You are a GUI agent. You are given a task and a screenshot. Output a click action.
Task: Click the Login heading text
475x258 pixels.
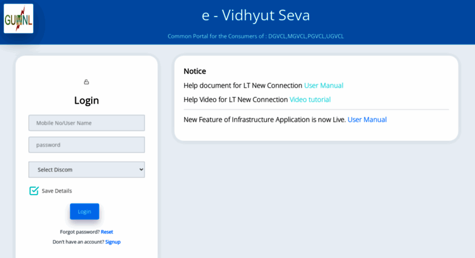tap(86, 100)
